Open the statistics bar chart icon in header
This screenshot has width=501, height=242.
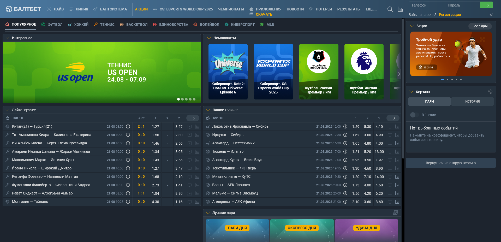point(400,9)
